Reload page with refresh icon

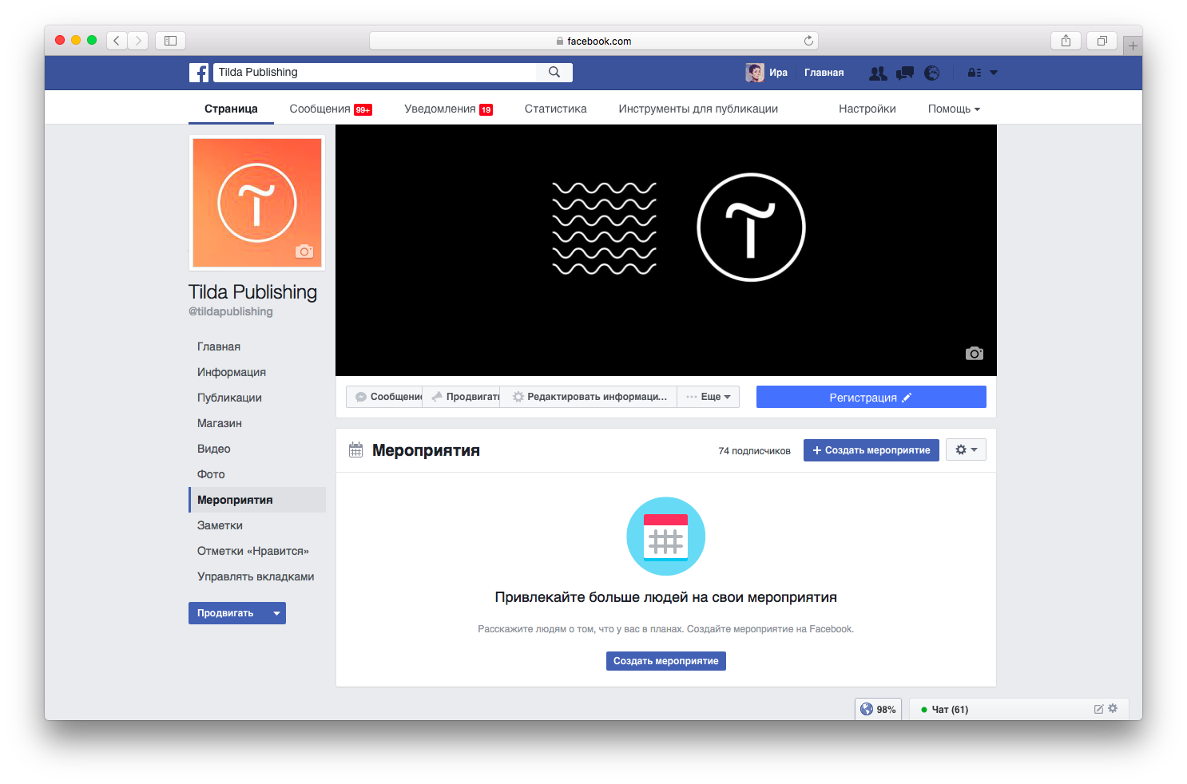[808, 41]
